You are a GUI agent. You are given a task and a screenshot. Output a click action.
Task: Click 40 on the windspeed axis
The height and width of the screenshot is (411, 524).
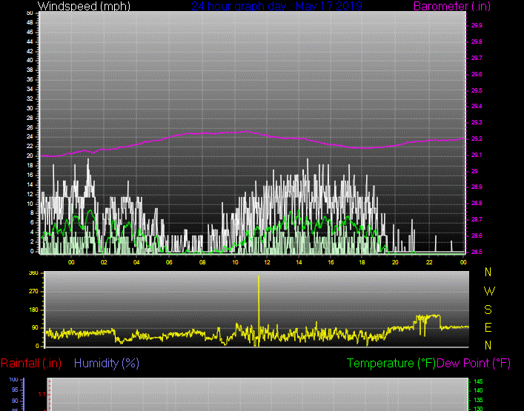coord(30,60)
